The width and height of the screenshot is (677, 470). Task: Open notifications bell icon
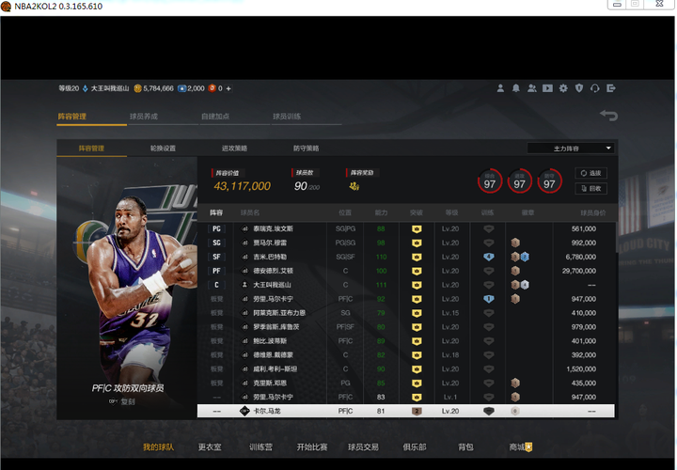(516, 88)
